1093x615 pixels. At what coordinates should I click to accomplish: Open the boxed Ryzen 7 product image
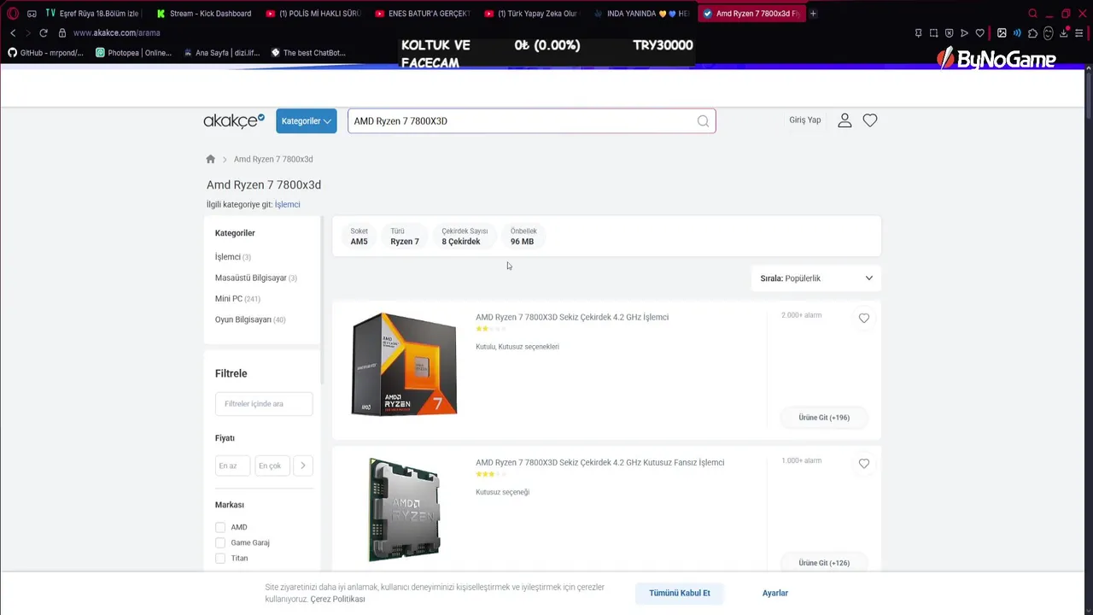click(x=404, y=365)
